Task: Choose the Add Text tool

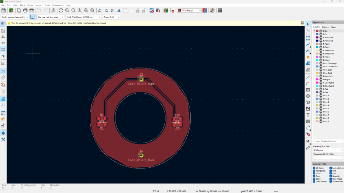Action: click(308, 115)
